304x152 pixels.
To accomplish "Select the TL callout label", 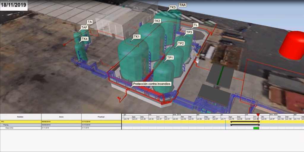I will click(196, 25).
